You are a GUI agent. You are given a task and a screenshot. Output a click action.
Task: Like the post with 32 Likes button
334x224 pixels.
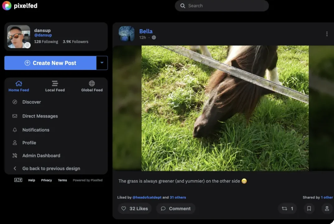134,208
